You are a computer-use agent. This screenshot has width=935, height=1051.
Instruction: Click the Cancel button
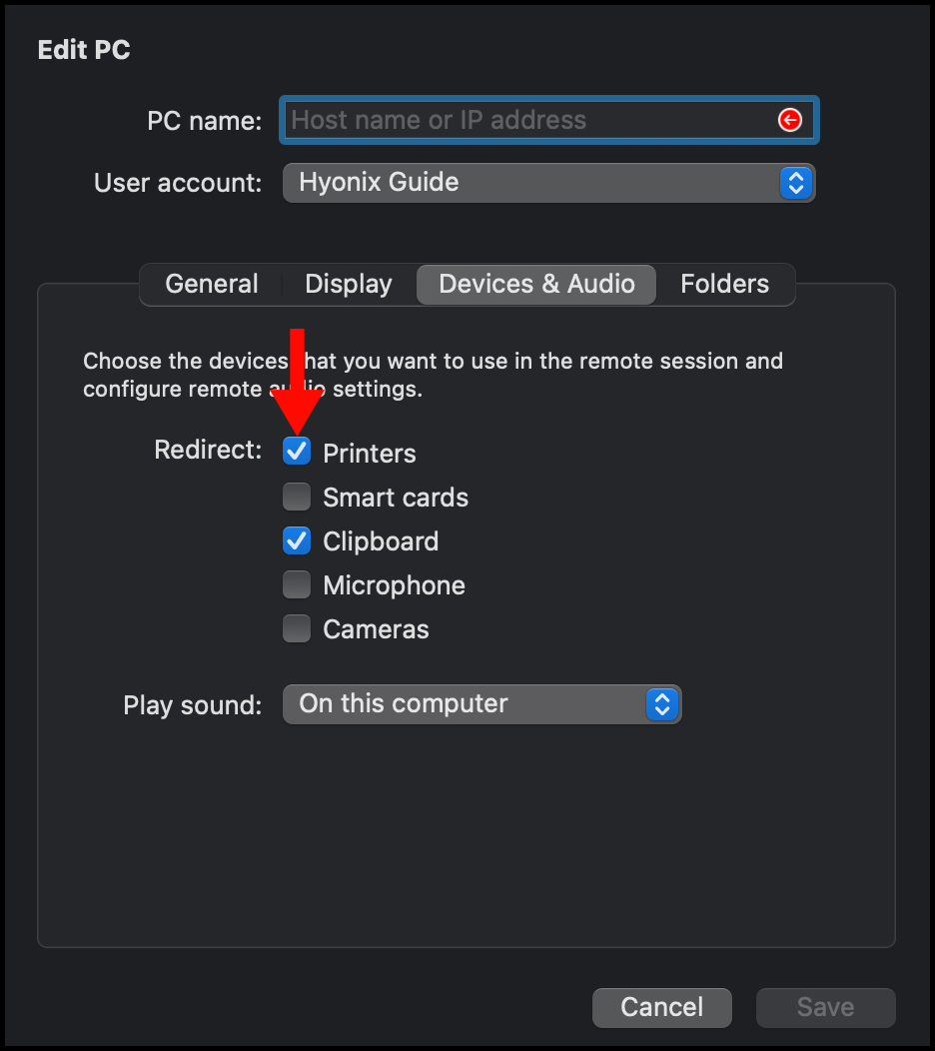661,1007
